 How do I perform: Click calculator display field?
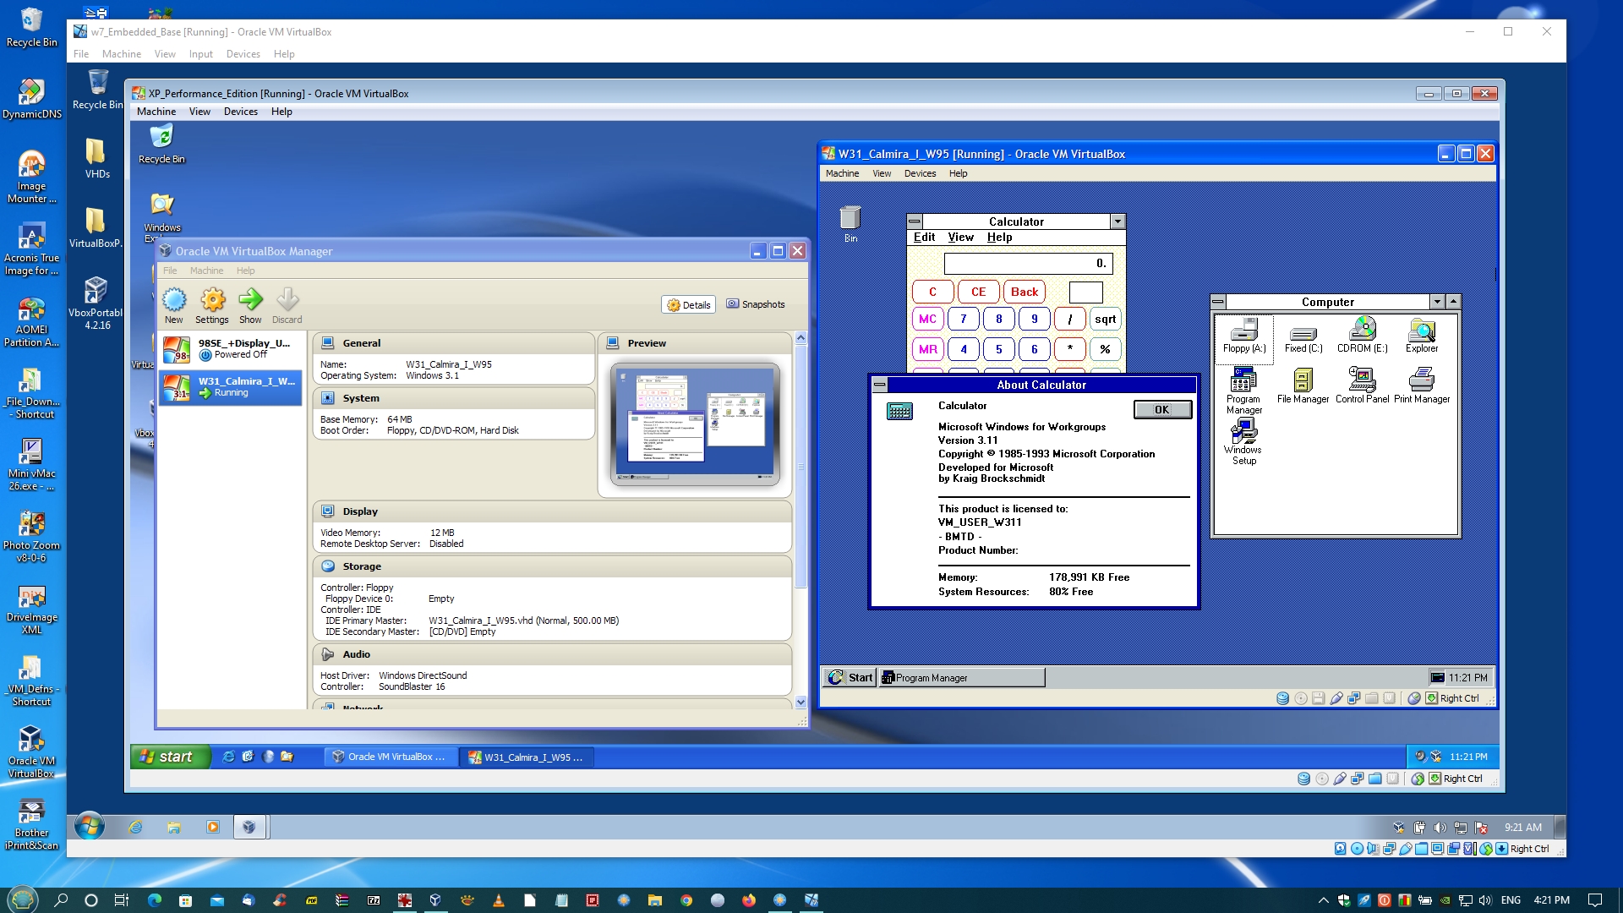1028,263
